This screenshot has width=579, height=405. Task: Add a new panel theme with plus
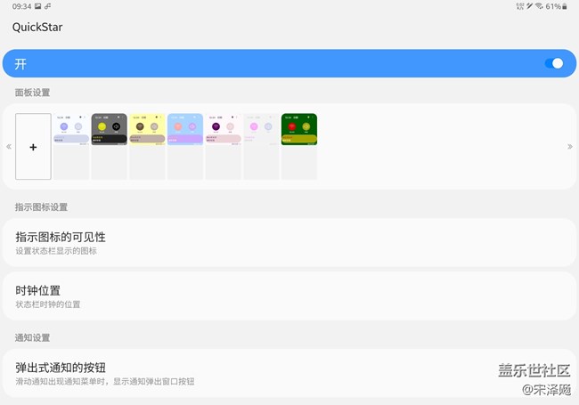click(x=33, y=147)
